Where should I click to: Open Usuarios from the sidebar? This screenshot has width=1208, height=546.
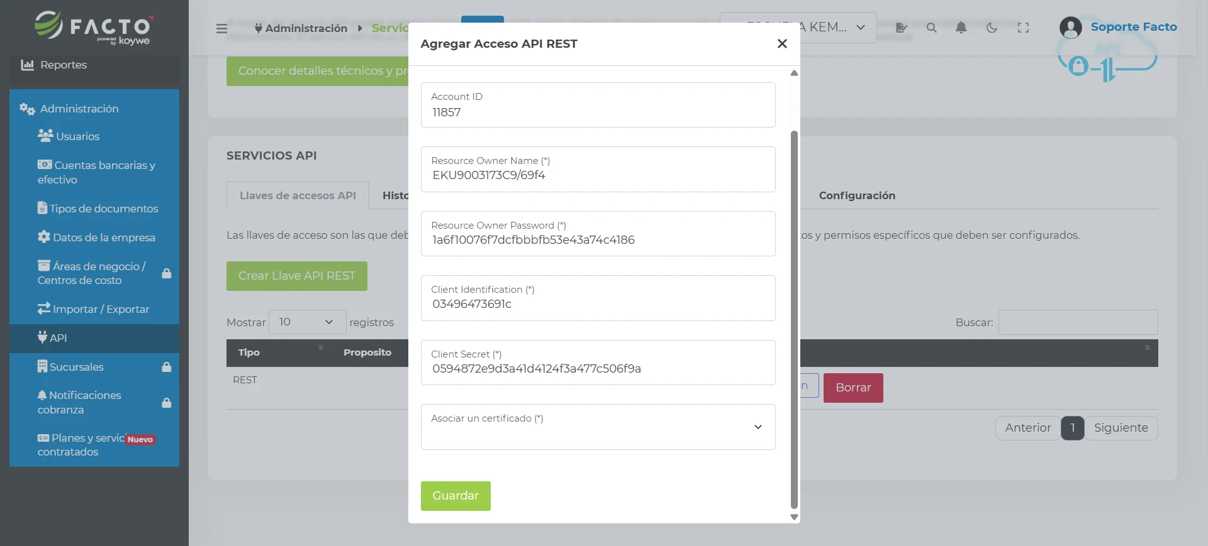pyautogui.click(x=94, y=136)
